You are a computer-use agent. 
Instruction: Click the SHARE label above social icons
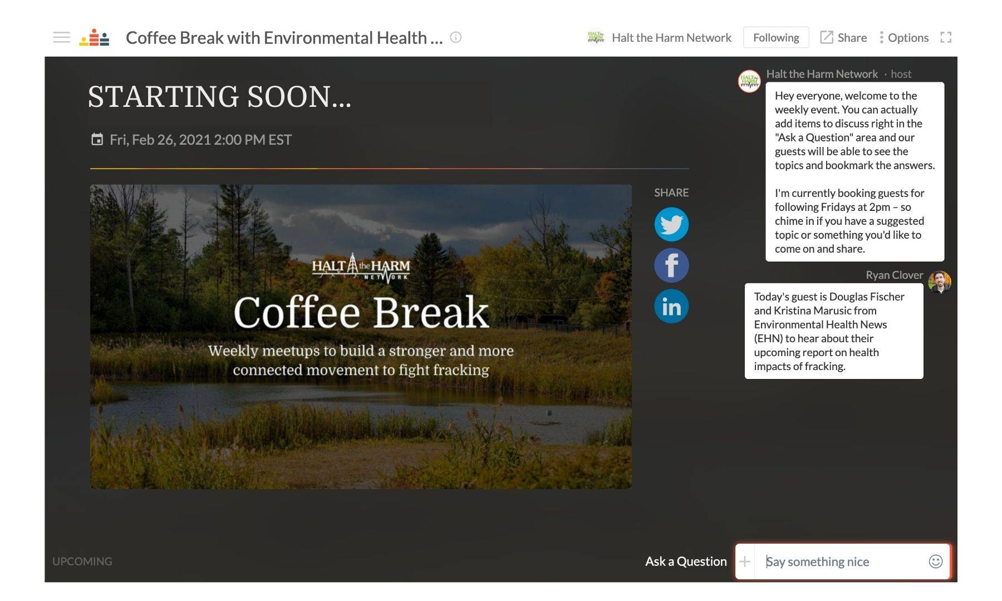click(671, 193)
